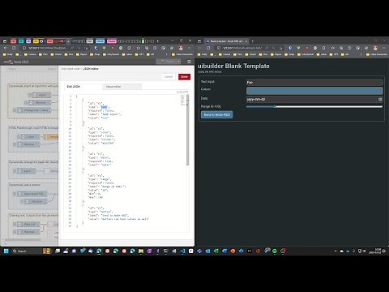Open a new tab in left browser
This screenshot has height=292, width=389.
pos(158,41)
